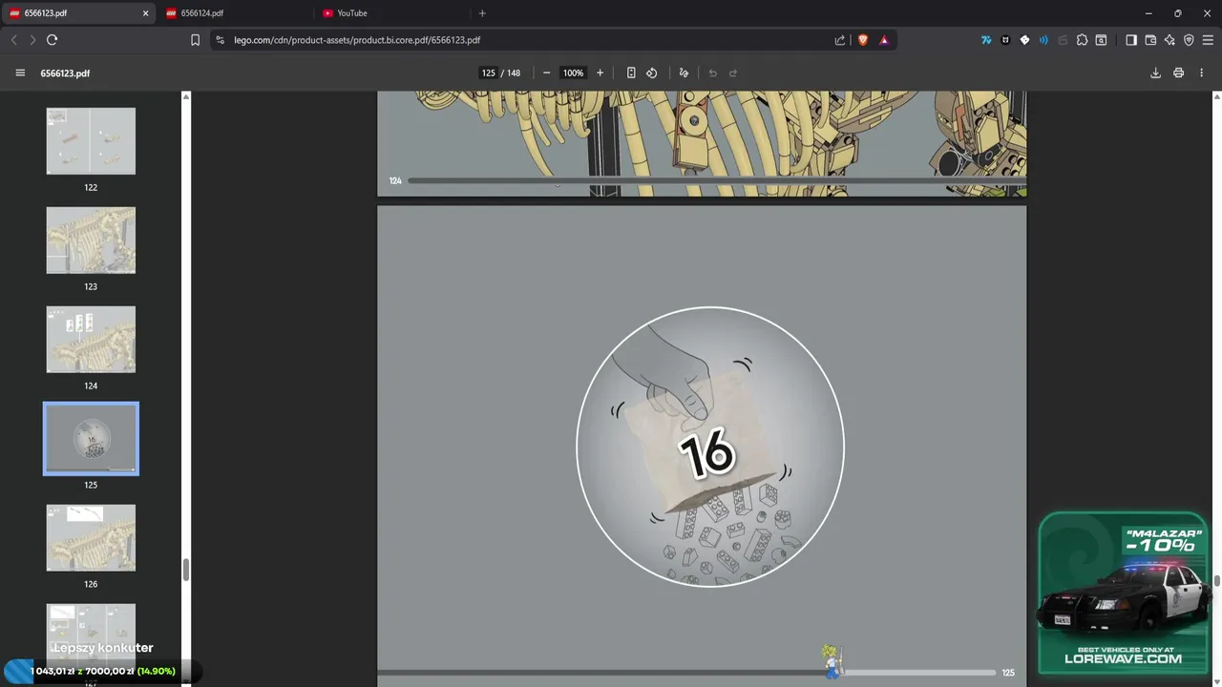Click the fit to page icon
The image size is (1222, 687).
pos(631,73)
